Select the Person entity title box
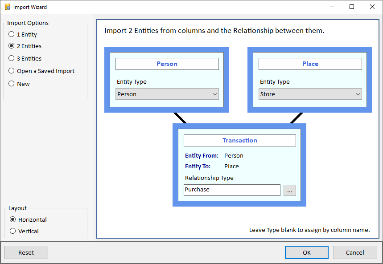Viewport: 383px width, 264px height. tap(167, 64)
